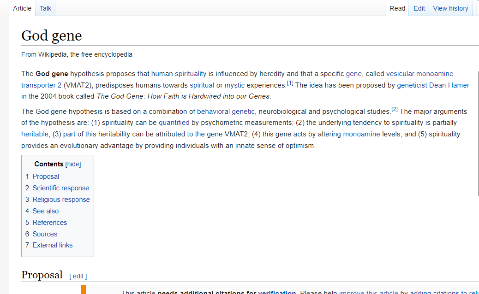Viewport: 479px width, 294px height.
Task: Open the View history tab
Action: pos(450,8)
